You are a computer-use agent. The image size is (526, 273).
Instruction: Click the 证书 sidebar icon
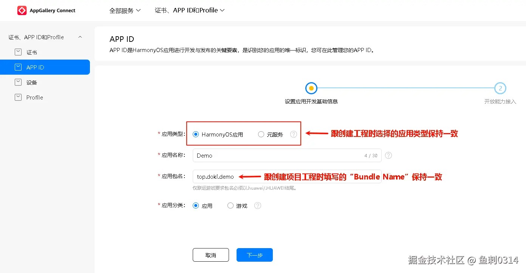click(x=18, y=52)
